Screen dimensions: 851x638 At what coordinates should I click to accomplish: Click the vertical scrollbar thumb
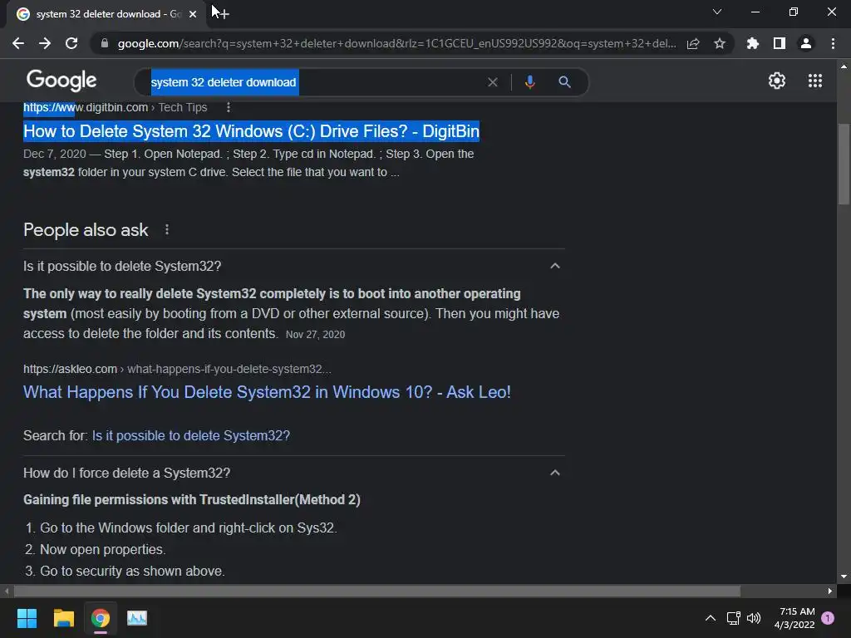tap(844, 164)
